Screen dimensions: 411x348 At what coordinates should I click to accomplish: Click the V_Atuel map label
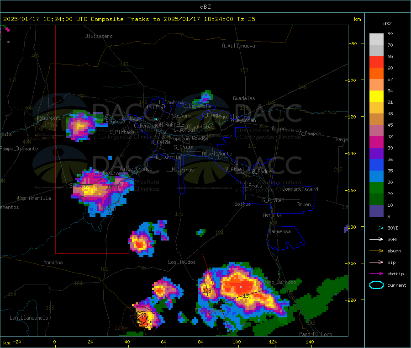click(x=235, y=169)
